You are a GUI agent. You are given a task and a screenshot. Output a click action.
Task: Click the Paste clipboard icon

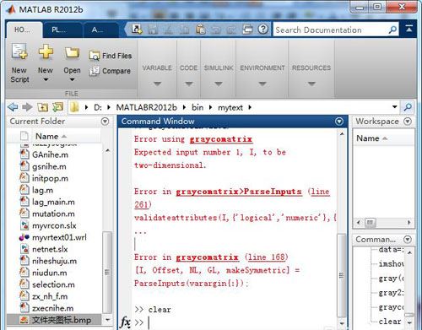[x=200, y=30]
